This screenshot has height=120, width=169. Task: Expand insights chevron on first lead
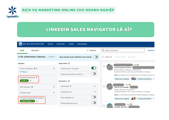coord(154,79)
